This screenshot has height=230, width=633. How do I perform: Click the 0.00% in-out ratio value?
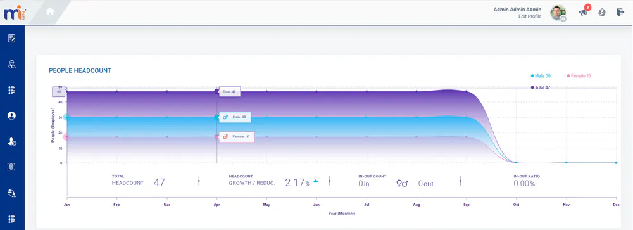point(524,184)
